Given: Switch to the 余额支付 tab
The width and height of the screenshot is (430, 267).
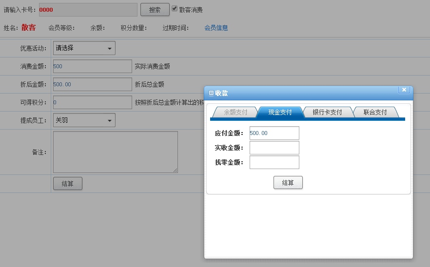Looking at the screenshot, I should [x=235, y=113].
